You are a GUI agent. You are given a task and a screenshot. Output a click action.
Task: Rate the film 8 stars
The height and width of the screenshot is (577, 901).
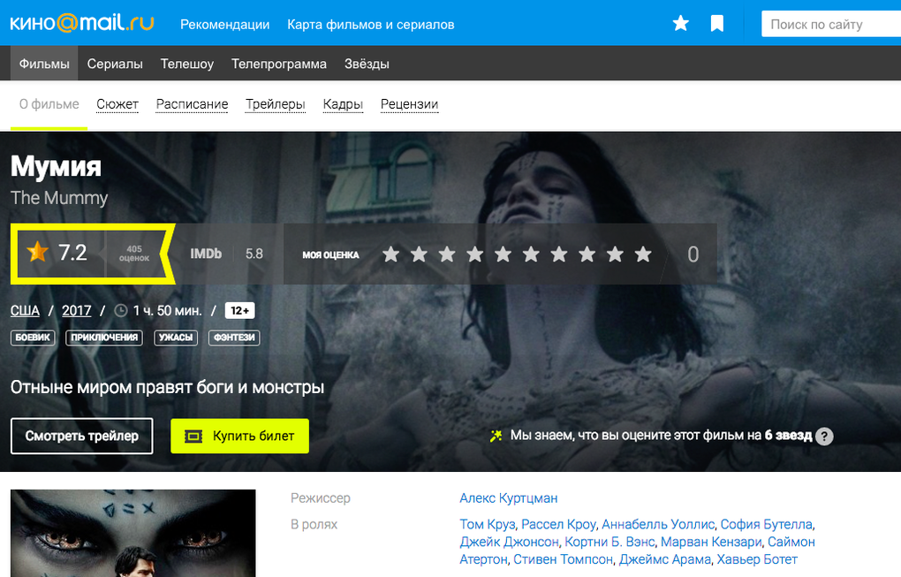(587, 254)
